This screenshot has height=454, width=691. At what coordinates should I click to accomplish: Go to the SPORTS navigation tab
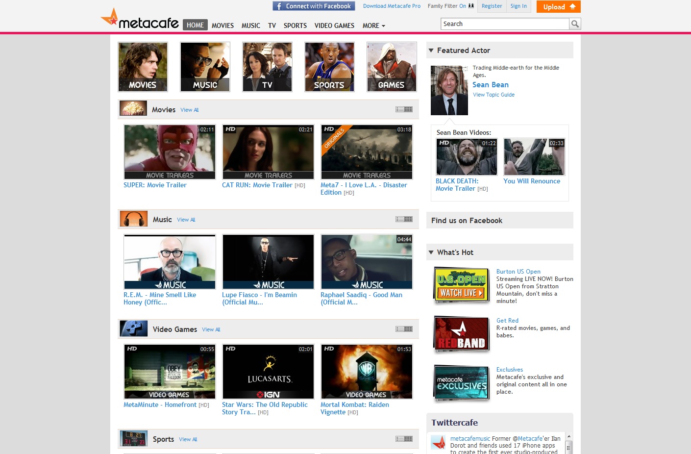pos(295,25)
